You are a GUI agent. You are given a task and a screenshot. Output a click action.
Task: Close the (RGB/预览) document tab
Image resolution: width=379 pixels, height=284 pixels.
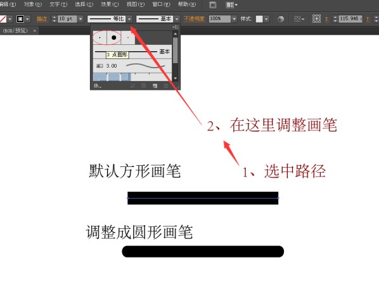(35, 30)
